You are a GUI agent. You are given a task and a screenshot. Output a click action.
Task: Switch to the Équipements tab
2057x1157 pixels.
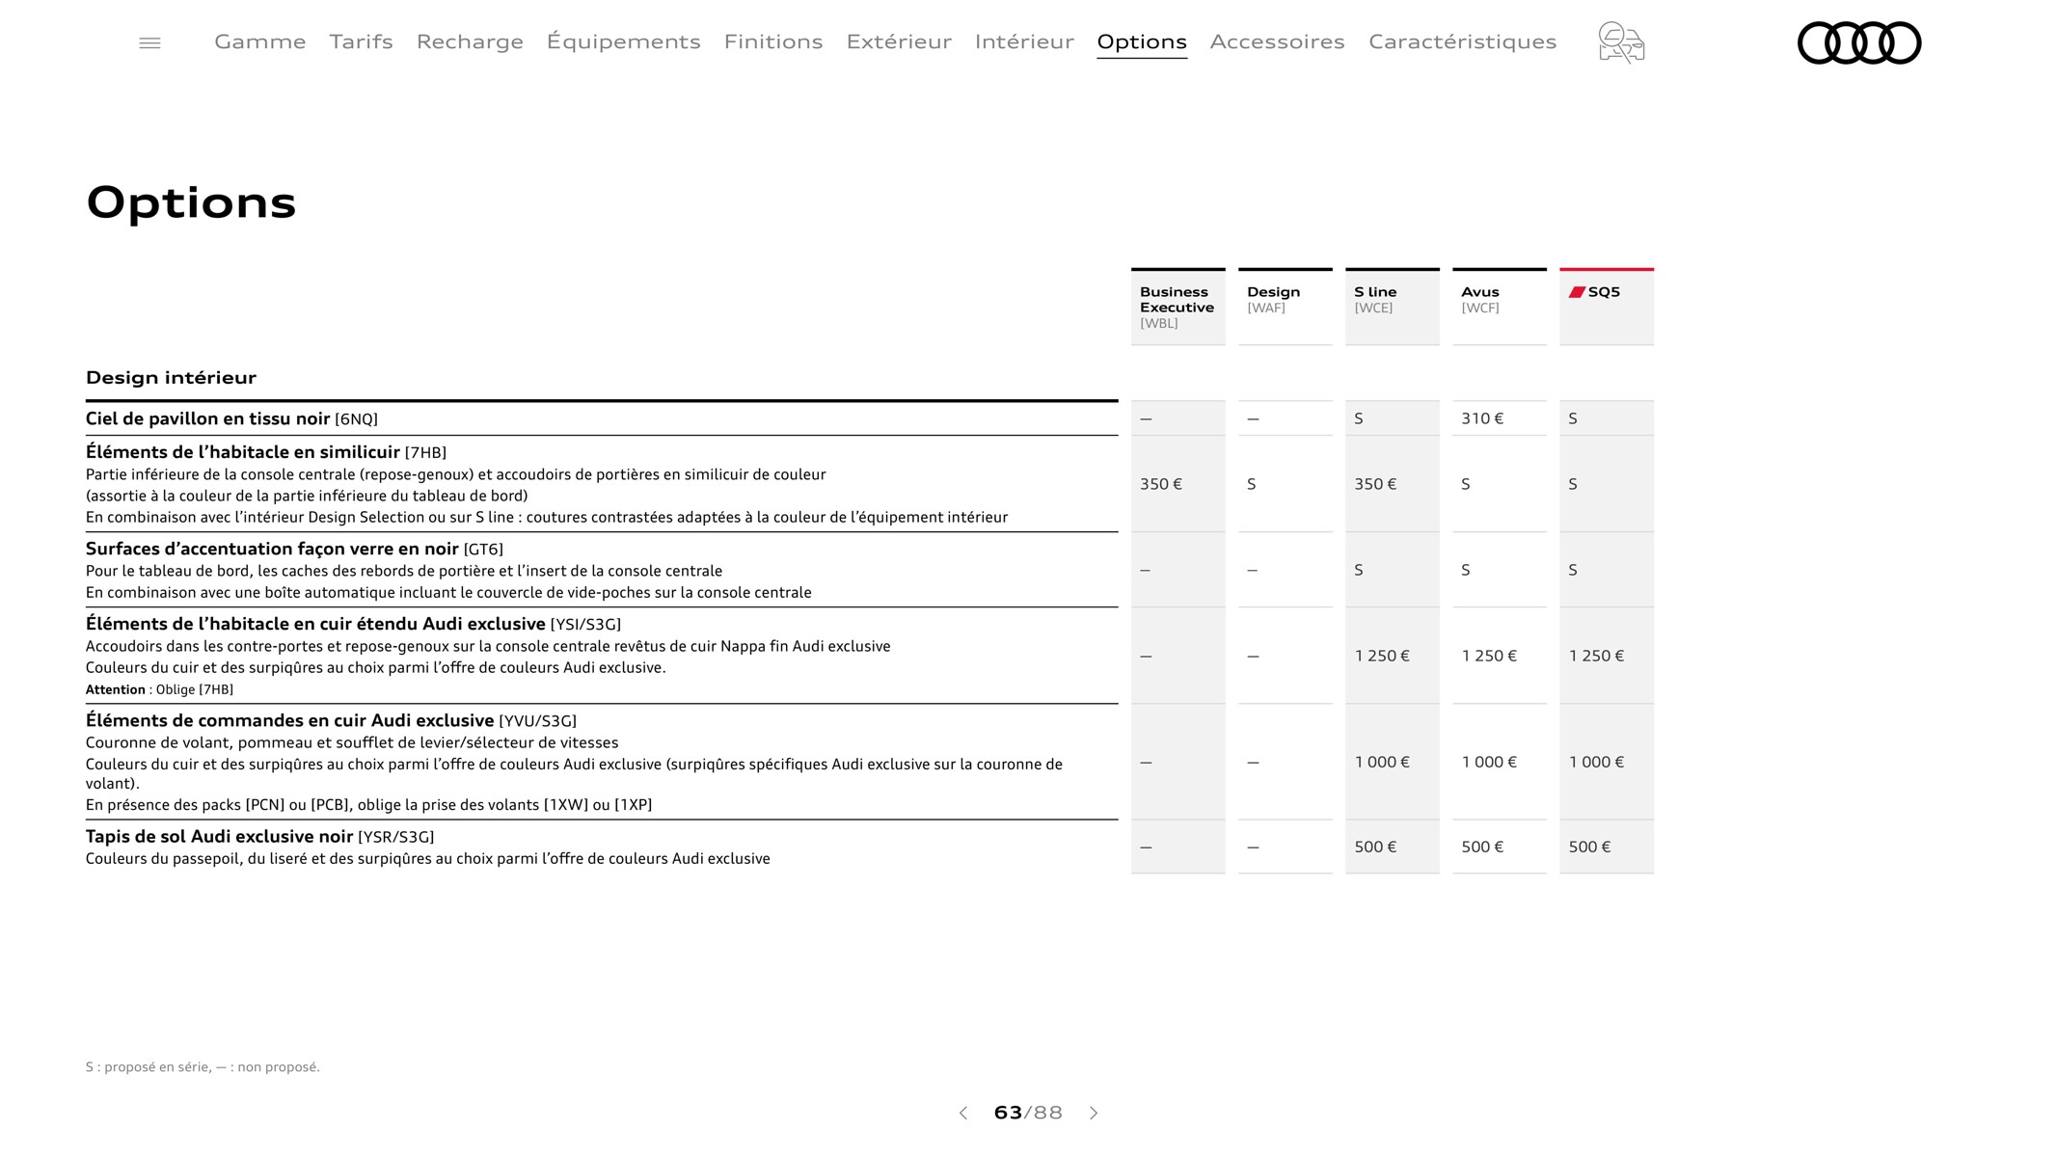pos(624,41)
